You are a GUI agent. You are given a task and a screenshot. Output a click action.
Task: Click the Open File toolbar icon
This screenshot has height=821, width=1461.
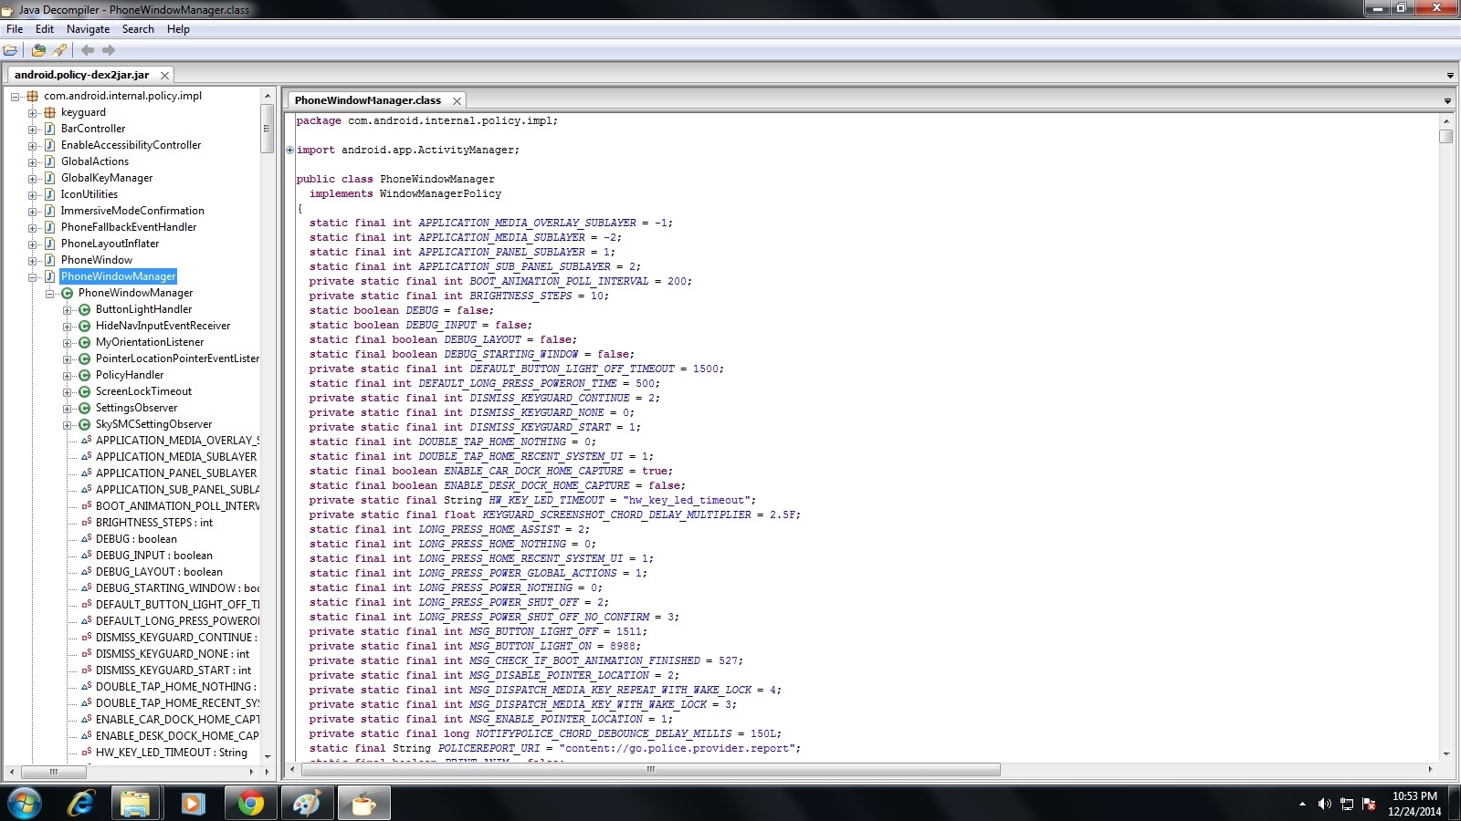coord(11,50)
